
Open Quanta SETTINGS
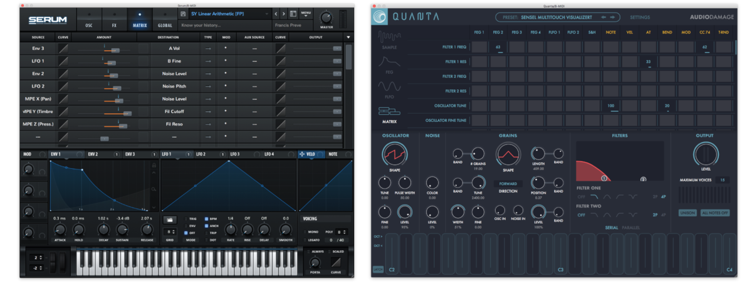click(640, 18)
